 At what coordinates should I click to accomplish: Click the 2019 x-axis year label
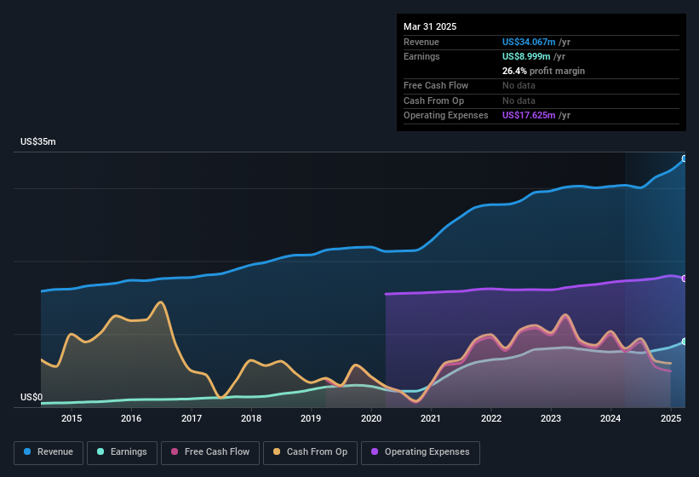311,418
